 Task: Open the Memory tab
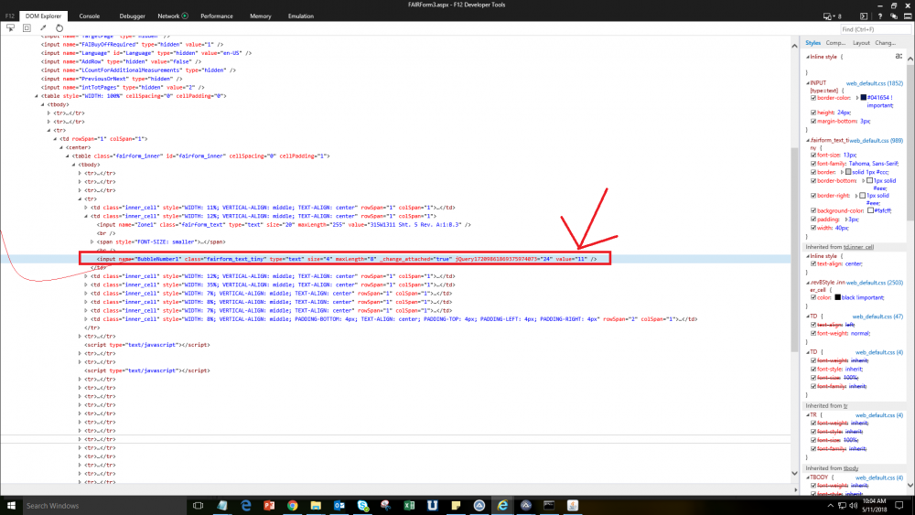pos(260,16)
